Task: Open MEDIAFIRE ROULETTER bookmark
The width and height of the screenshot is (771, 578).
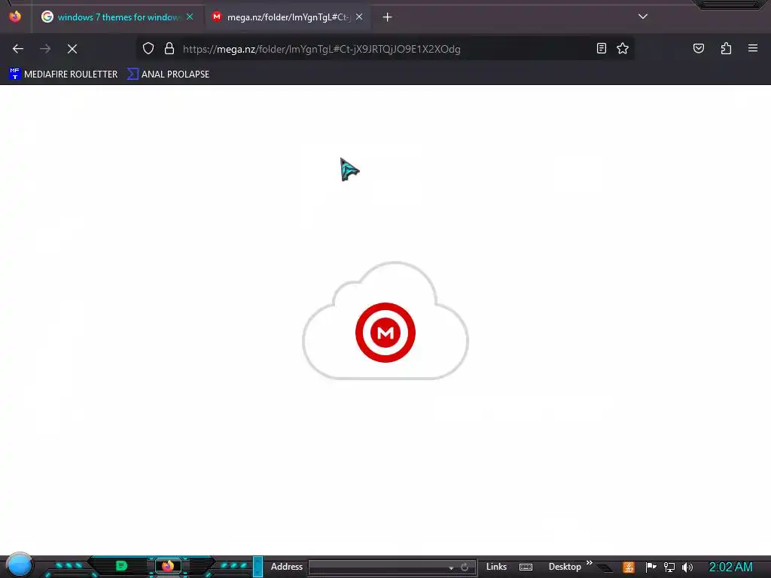Action: (63, 75)
